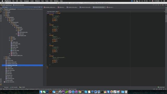This screenshot has height=94, width=167.
Task: Select the web.config file
Action: click(x=10, y=80)
